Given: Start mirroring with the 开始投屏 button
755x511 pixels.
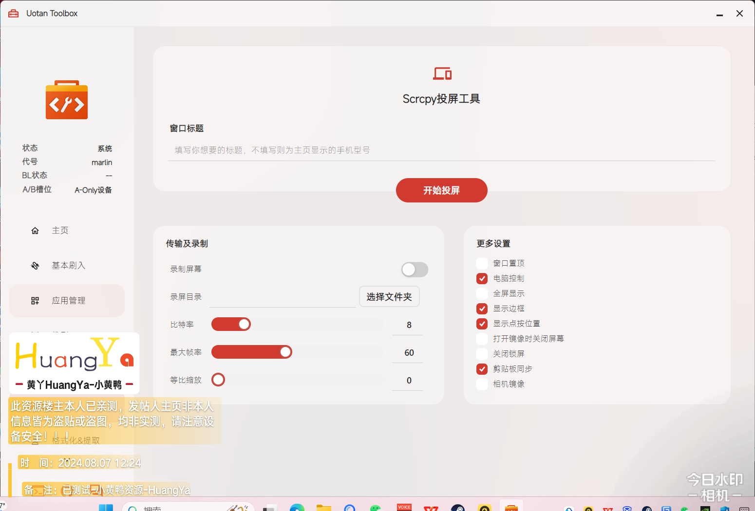Looking at the screenshot, I should pyautogui.click(x=442, y=190).
